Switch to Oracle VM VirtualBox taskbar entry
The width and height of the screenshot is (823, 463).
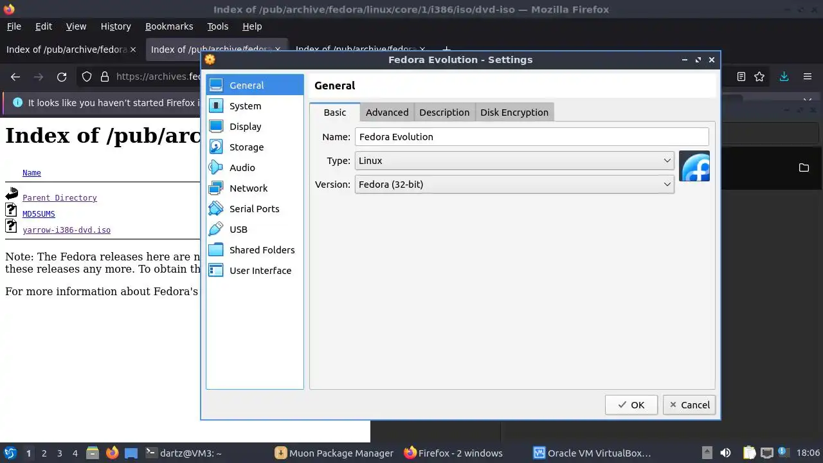(x=593, y=453)
